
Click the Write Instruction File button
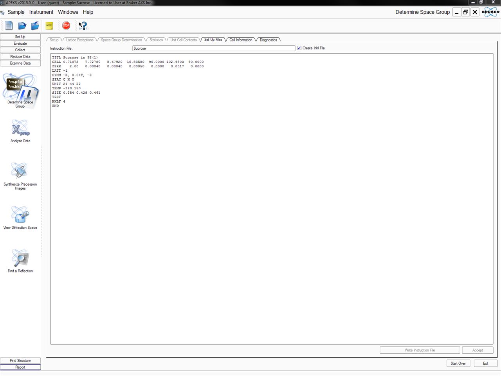[420, 350]
